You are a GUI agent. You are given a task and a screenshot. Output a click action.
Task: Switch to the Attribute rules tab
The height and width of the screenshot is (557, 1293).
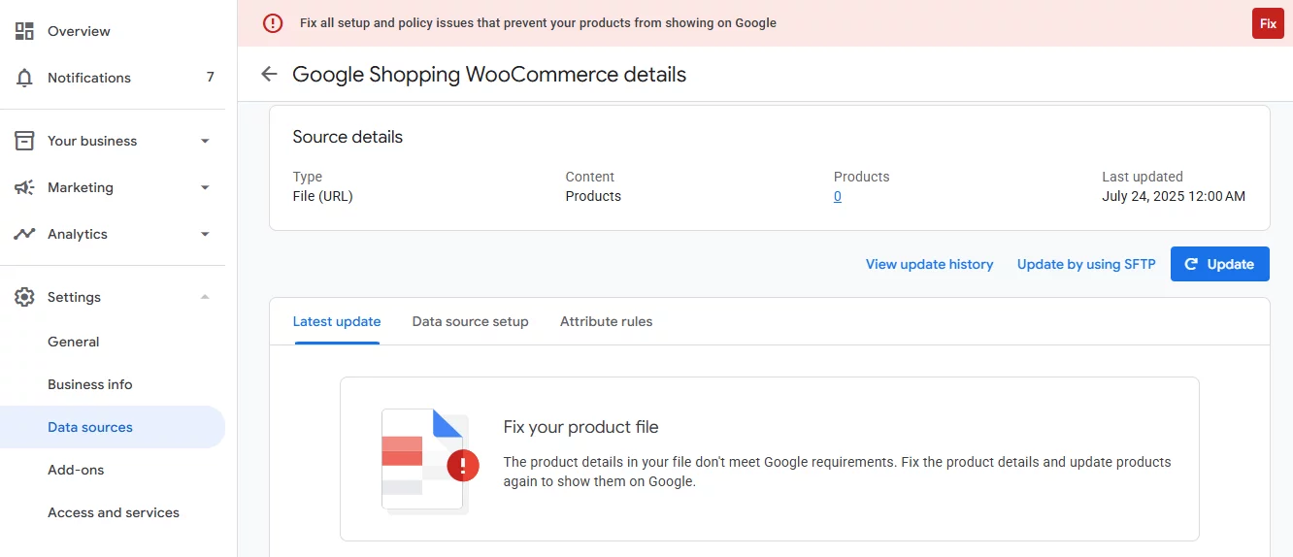pos(607,321)
